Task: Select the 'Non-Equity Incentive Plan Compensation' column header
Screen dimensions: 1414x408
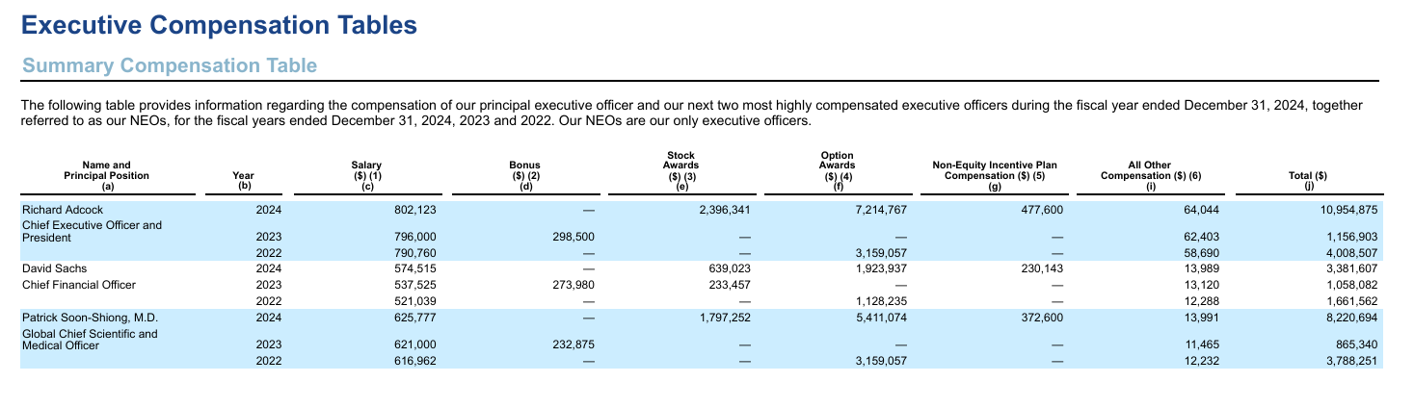Action: (x=994, y=176)
